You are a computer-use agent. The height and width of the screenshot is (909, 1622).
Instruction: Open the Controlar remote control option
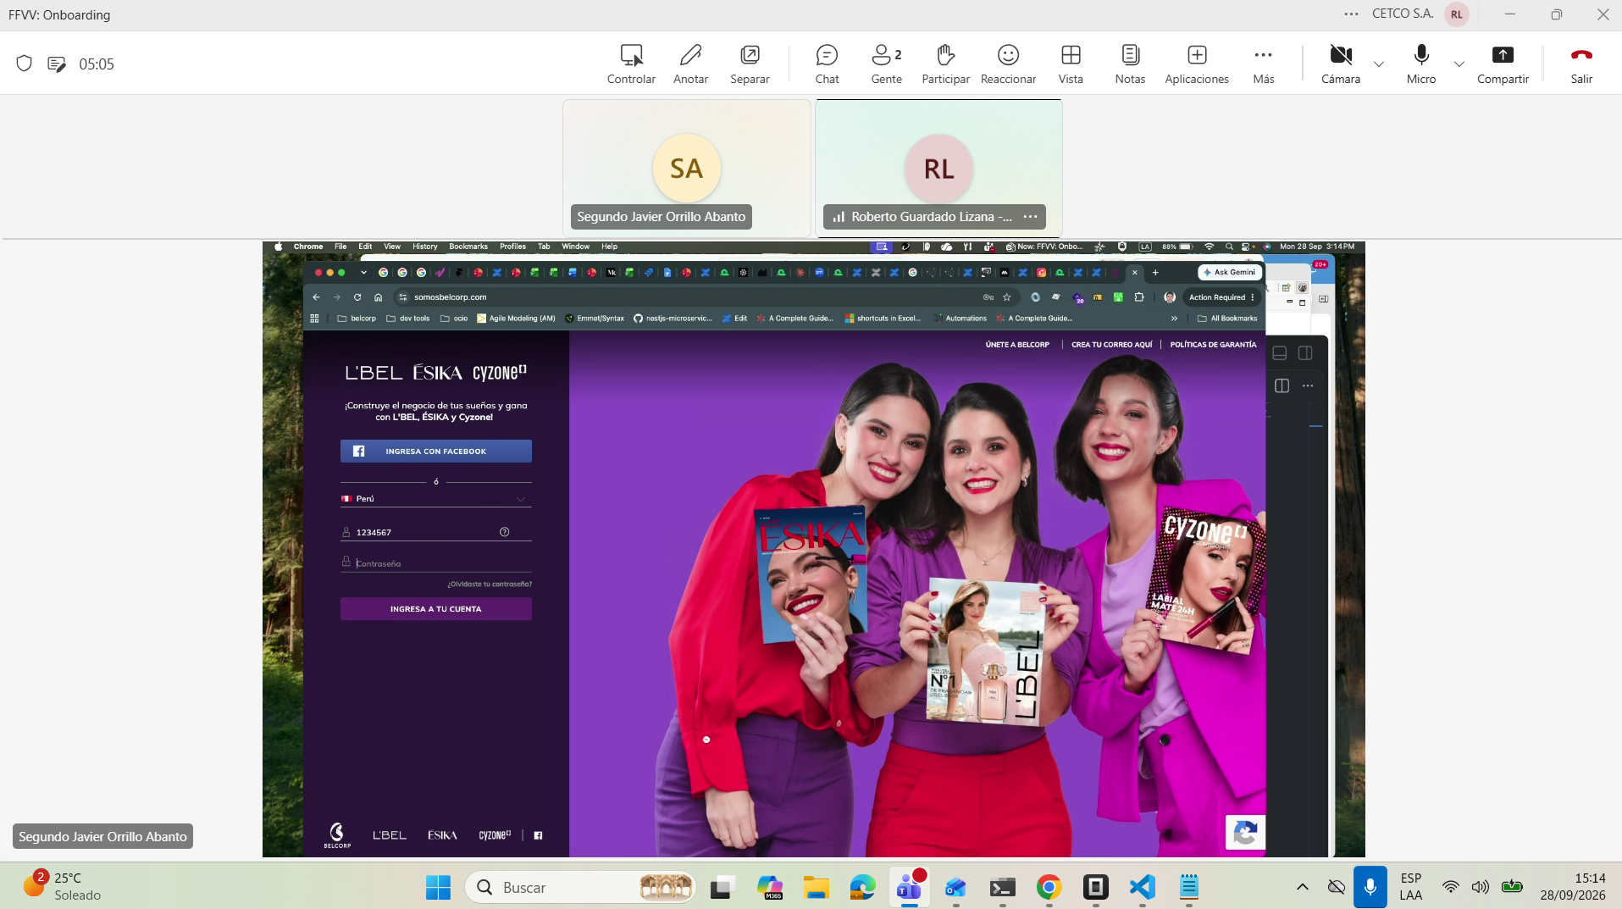[x=631, y=64]
